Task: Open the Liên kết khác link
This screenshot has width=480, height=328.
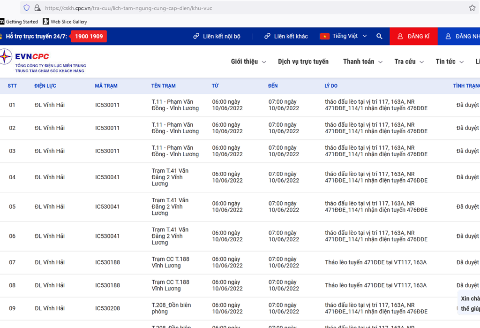Action: tap(286, 36)
